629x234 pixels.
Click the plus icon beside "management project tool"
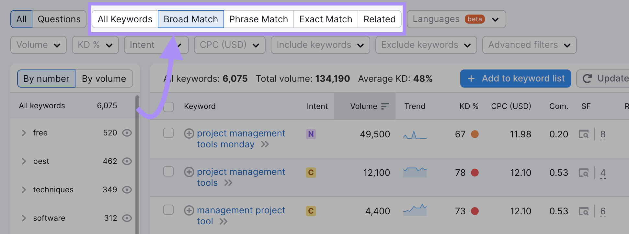point(189,210)
